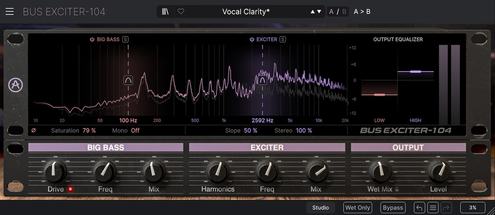Click the Exciter Harmonics knob

218,171
